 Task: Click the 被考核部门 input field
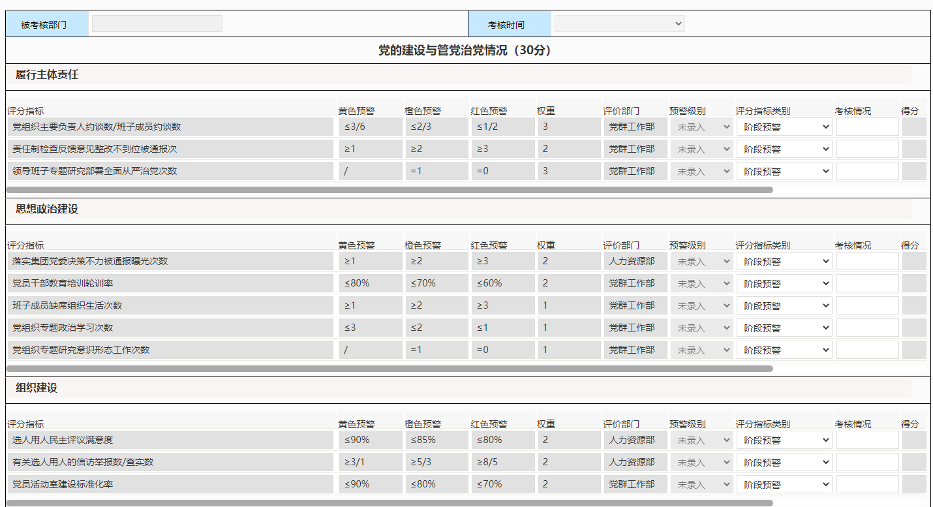[x=157, y=24]
